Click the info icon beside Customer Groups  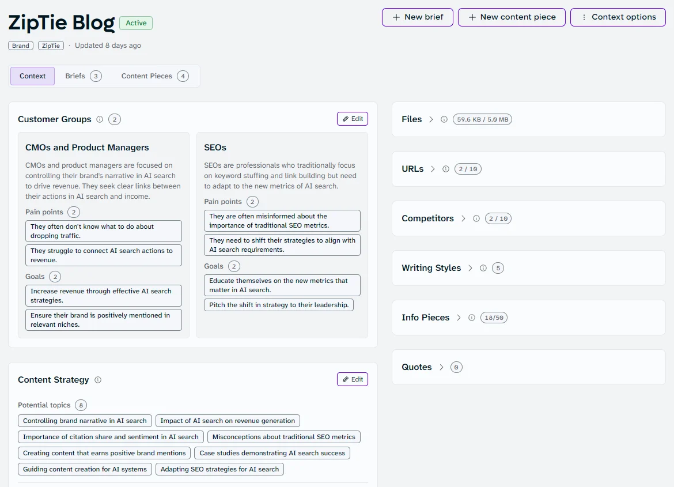pos(100,119)
